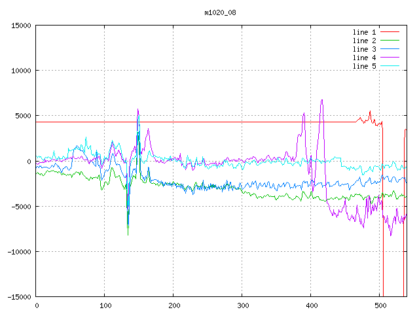Click the 300 x-axis tick label
The image size is (419, 314).
tap(242, 305)
